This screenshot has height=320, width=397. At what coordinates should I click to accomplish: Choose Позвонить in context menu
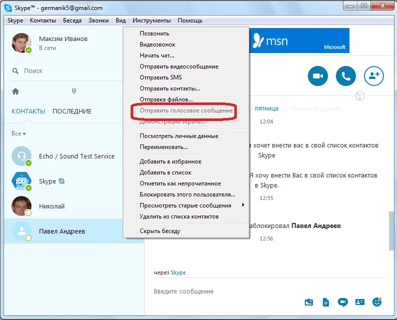[x=186, y=33]
